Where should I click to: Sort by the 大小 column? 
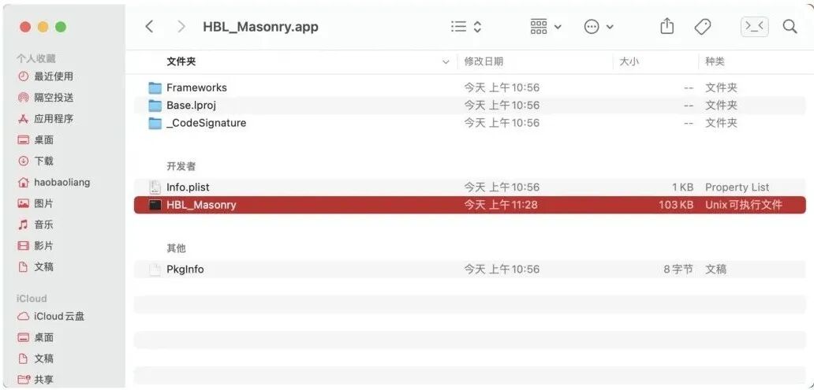[629, 61]
